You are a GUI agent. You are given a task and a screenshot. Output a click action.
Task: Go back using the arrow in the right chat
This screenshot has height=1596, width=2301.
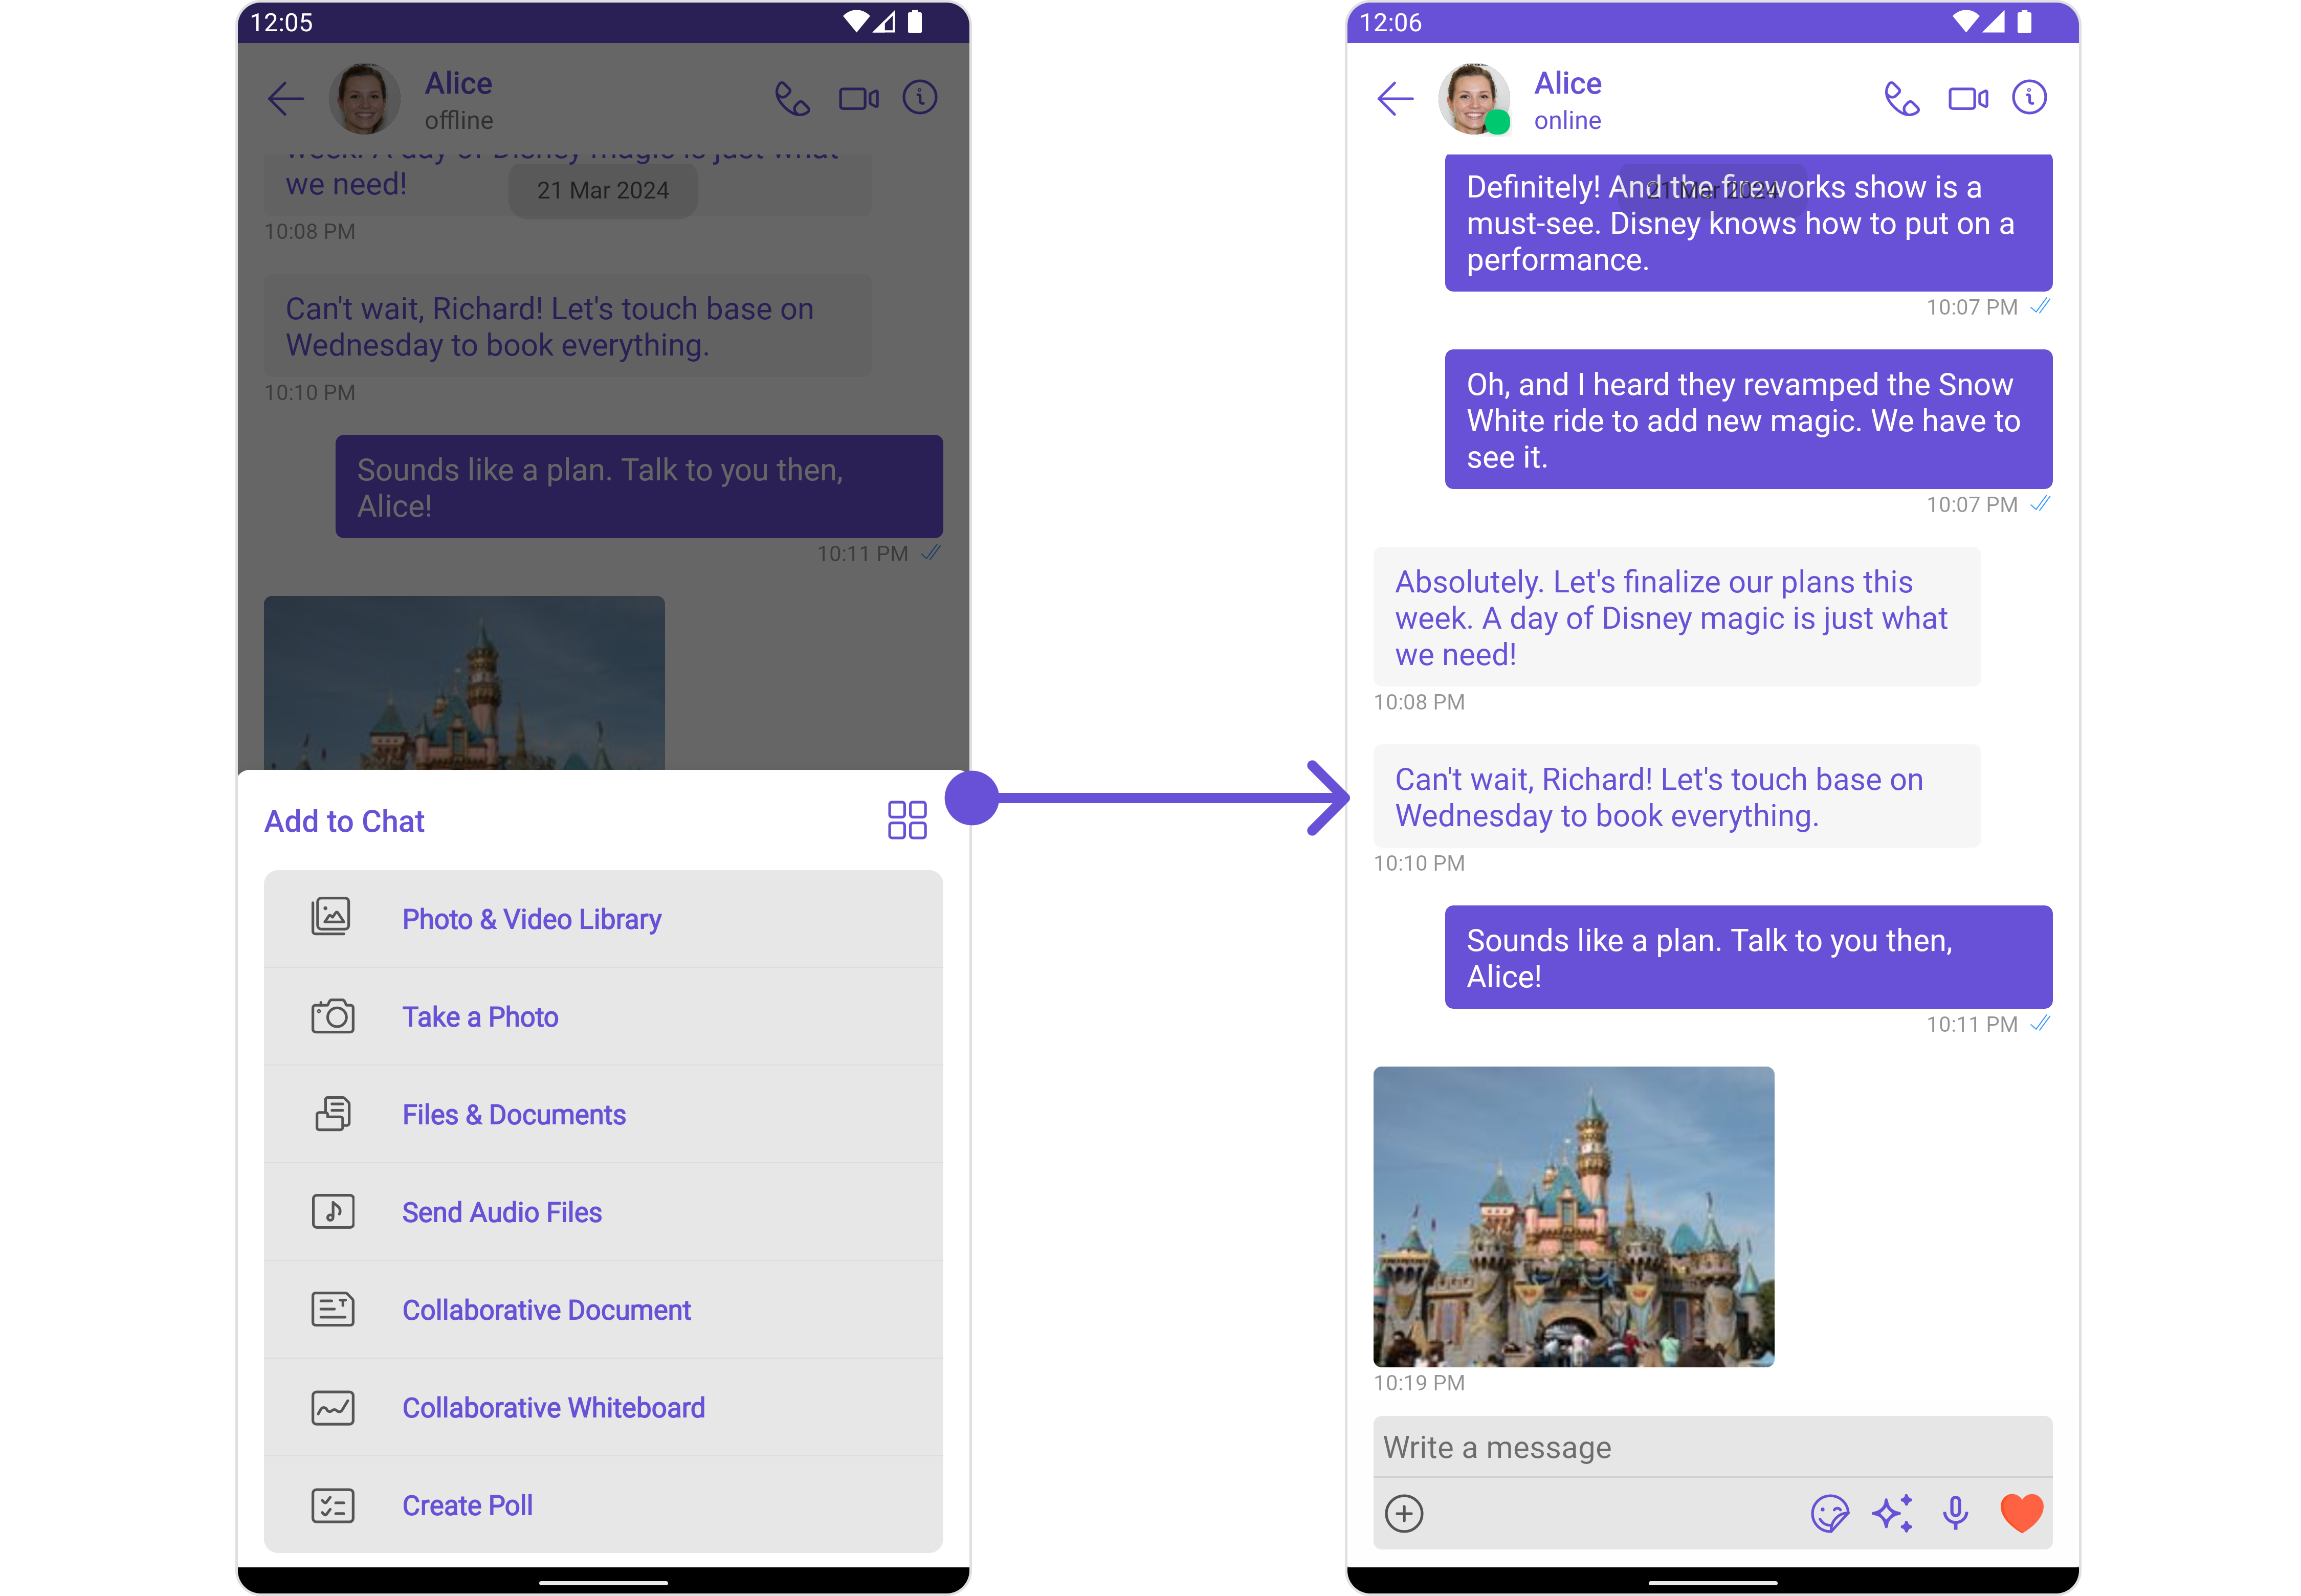tap(1395, 99)
